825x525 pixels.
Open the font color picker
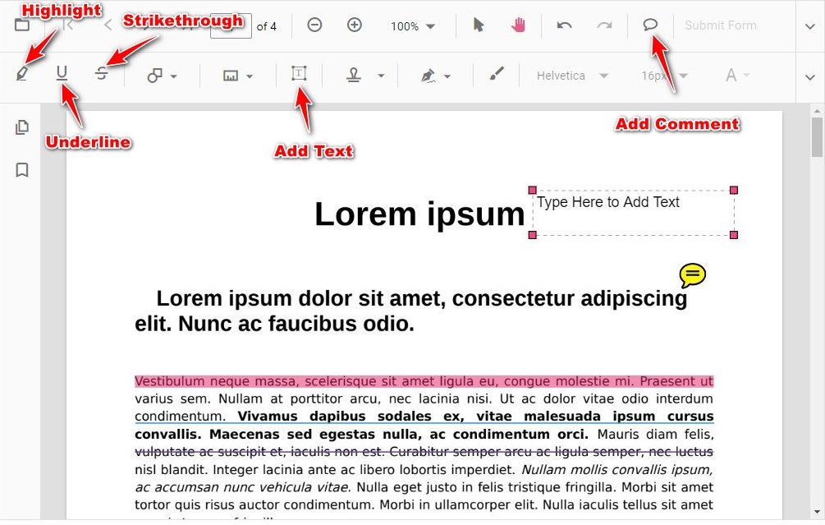click(736, 76)
